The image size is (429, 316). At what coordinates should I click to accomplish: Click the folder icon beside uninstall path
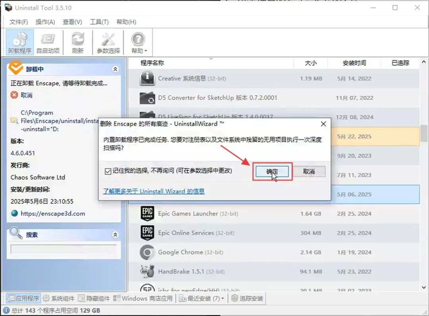click(14, 121)
